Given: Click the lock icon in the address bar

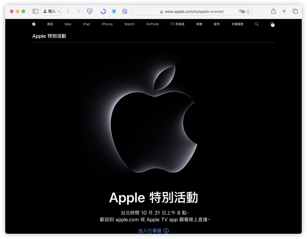Looking at the screenshot, I should point(161,12).
